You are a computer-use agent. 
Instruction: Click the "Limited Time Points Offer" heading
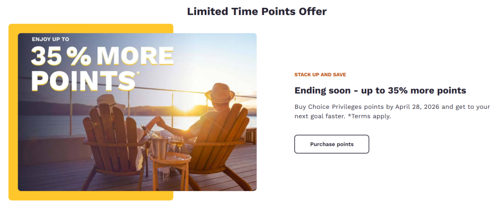[257, 11]
